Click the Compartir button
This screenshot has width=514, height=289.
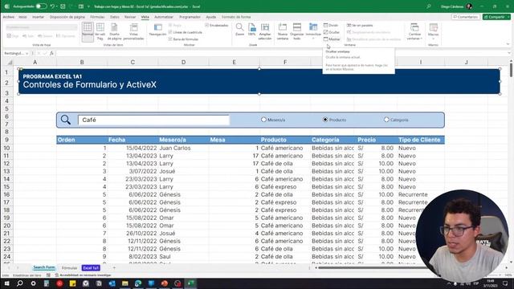pyautogui.click(x=496, y=17)
